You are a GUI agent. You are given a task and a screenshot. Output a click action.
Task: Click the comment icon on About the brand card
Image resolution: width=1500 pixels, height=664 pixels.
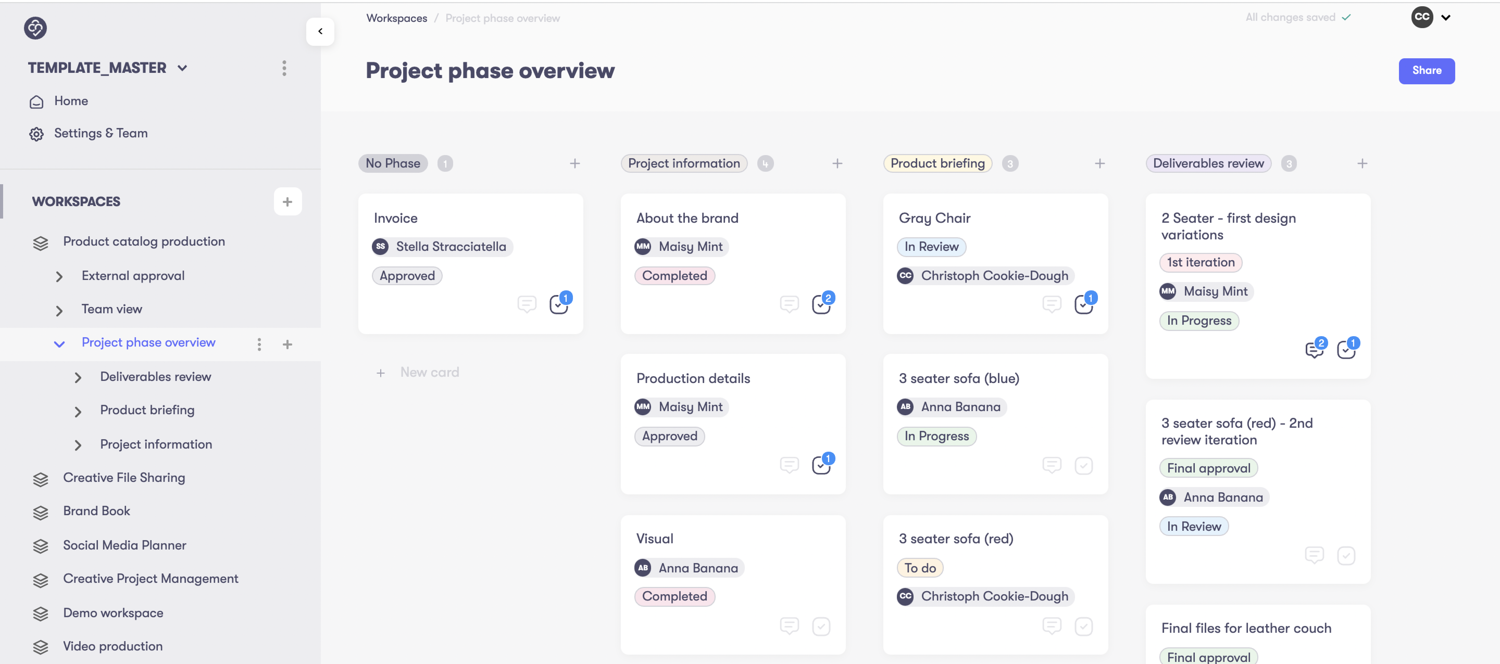pyautogui.click(x=789, y=304)
